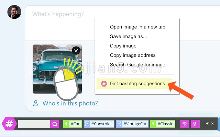The image size is (220, 137).
Task: Click the copy hashtags icon button
Action: click(x=195, y=124)
